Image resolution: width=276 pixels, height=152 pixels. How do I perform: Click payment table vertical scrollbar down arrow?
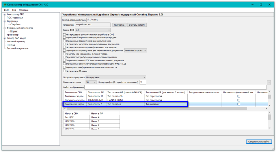pos(269,105)
